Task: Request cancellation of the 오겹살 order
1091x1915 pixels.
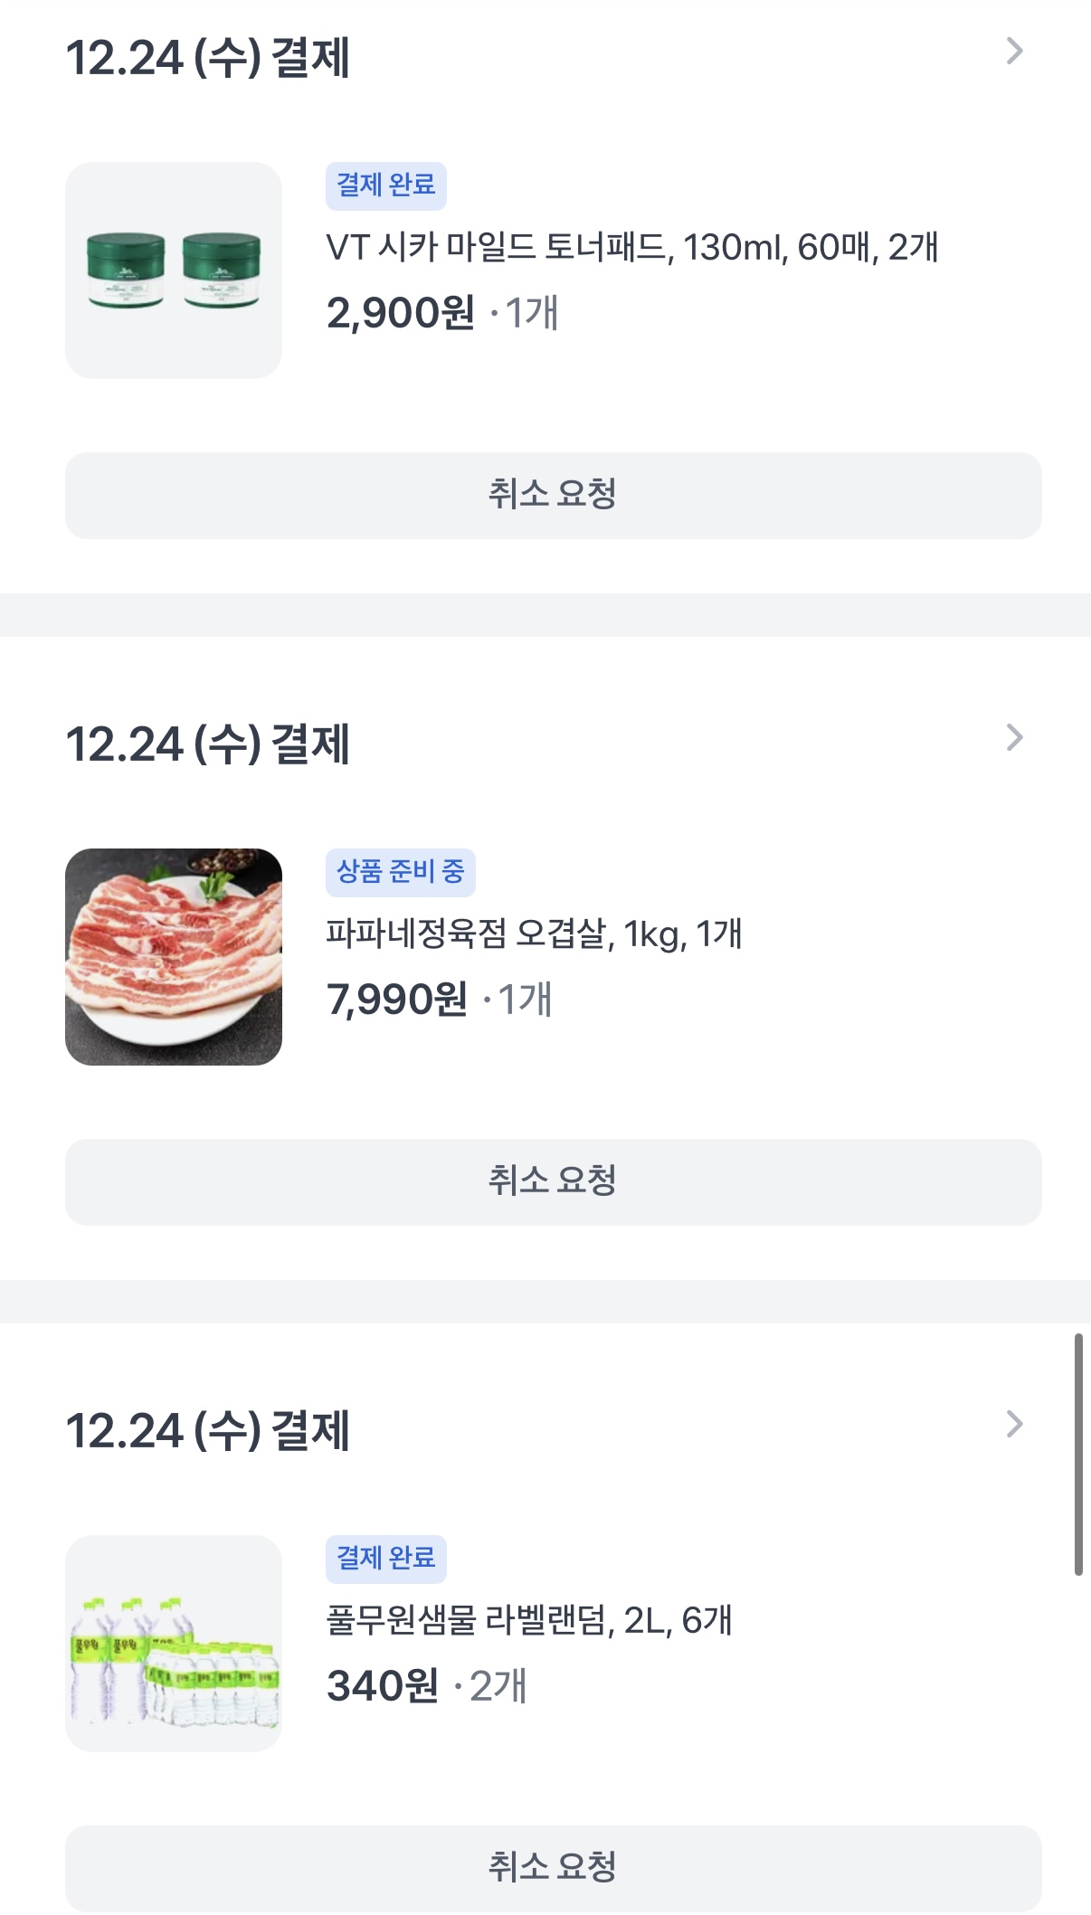Action: click(553, 1182)
